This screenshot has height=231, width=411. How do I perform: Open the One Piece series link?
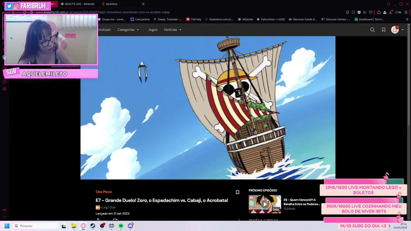104,192
